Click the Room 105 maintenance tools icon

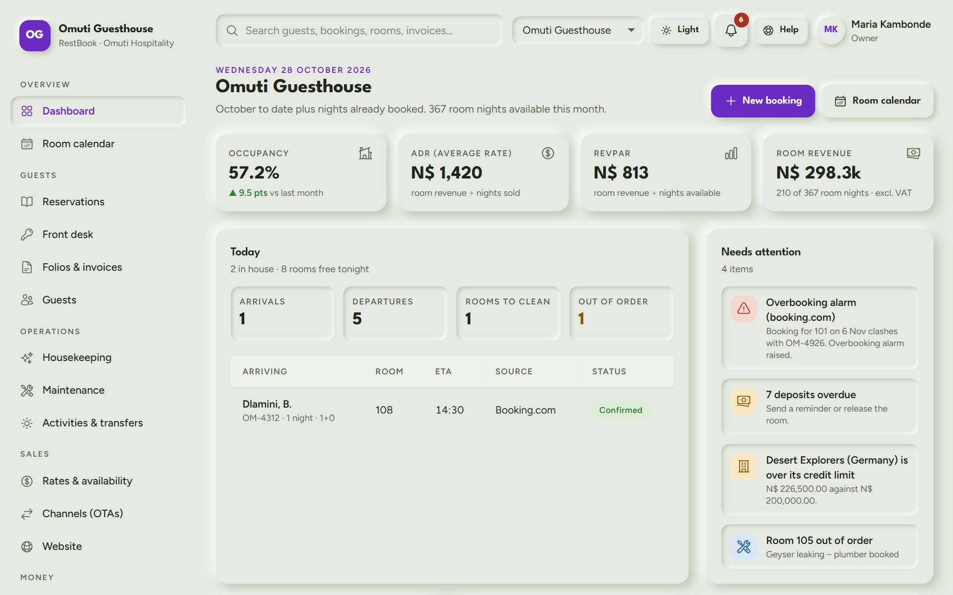pos(744,547)
